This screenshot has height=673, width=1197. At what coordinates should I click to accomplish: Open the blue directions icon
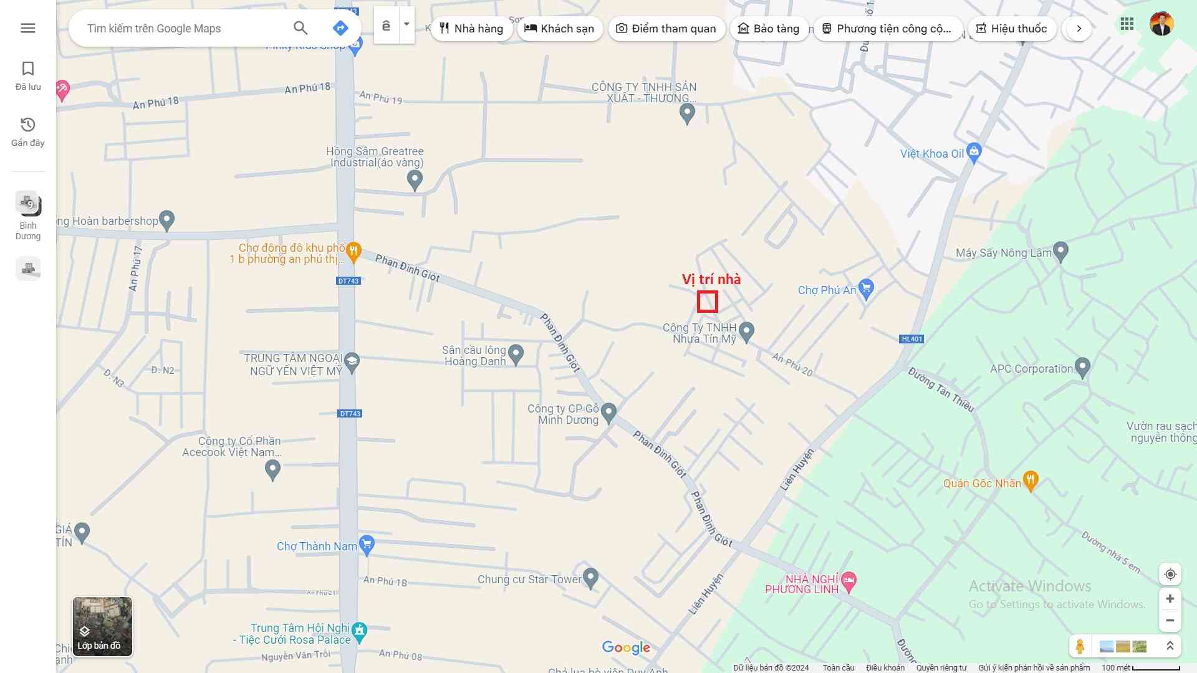[x=340, y=28]
